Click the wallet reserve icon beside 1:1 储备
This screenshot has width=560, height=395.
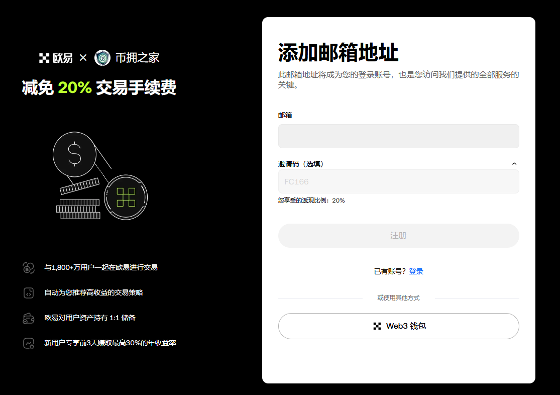pyautogui.click(x=29, y=318)
